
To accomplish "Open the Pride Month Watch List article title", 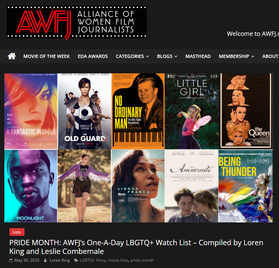I will tap(136, 247).
